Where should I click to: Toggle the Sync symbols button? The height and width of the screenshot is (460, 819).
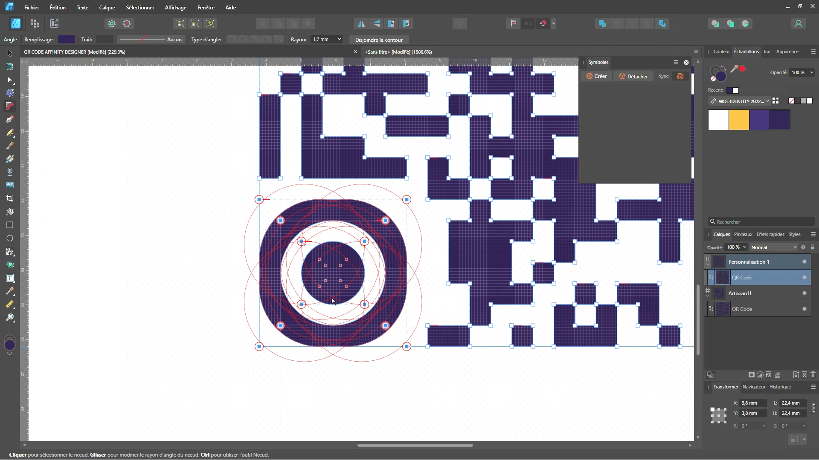click(680, 76)
